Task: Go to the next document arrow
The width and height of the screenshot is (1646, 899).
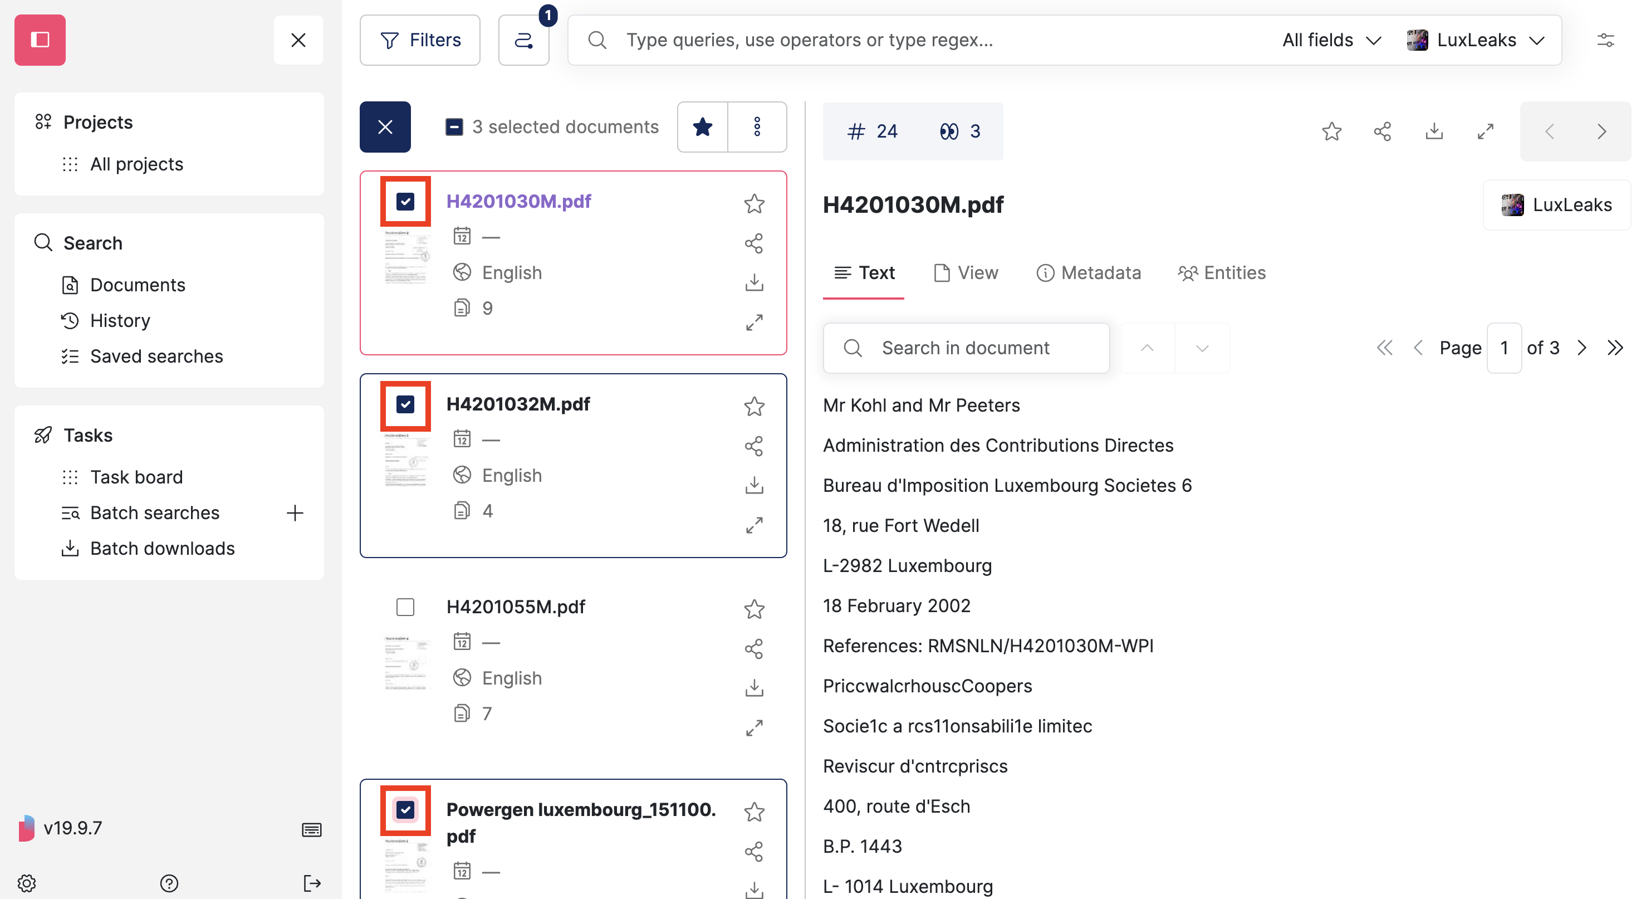Action: [1601, 131]
